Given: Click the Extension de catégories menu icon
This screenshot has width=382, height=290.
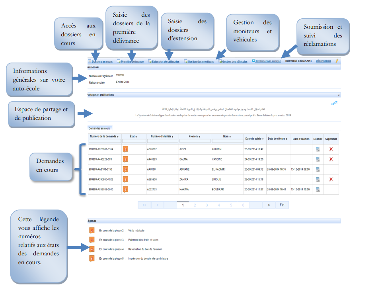Looking at the screenshot, I should coord(150,61).
